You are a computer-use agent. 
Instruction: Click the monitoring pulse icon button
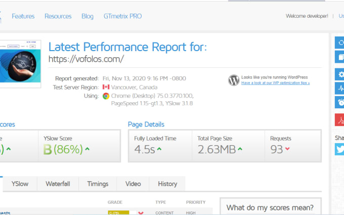[339, 88]
